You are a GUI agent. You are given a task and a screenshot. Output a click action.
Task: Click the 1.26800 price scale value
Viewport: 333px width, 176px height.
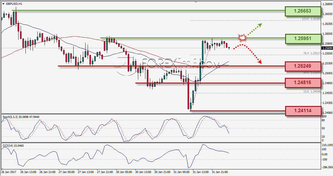[x=327, y=4]
